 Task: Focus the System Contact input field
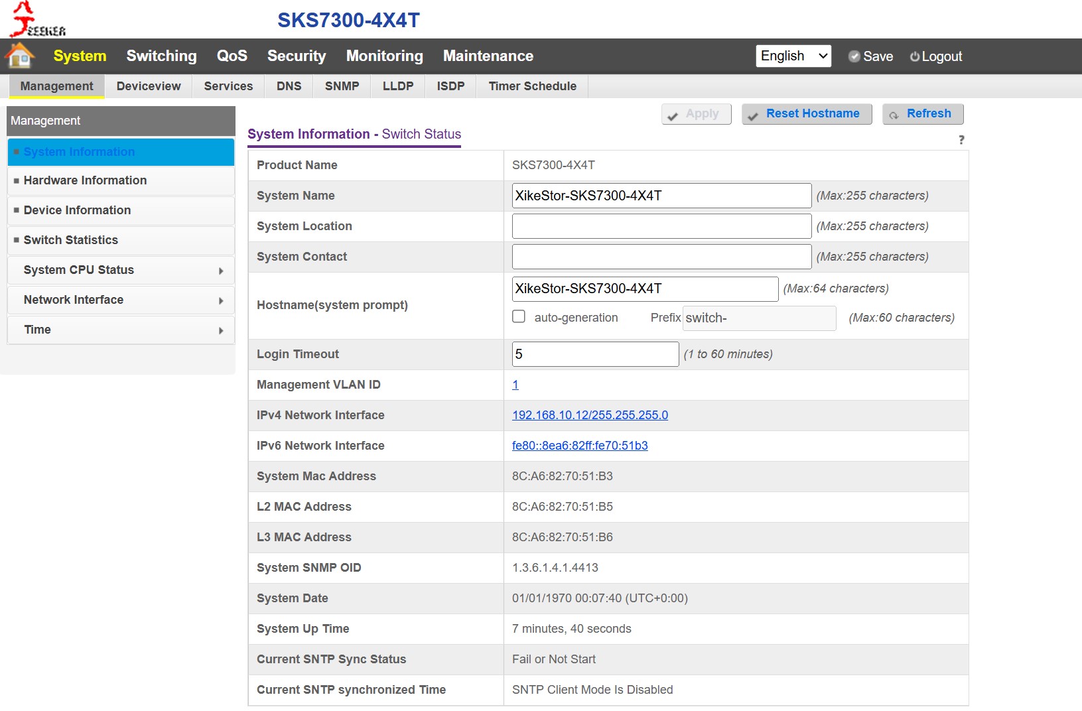tap(661, 257)
